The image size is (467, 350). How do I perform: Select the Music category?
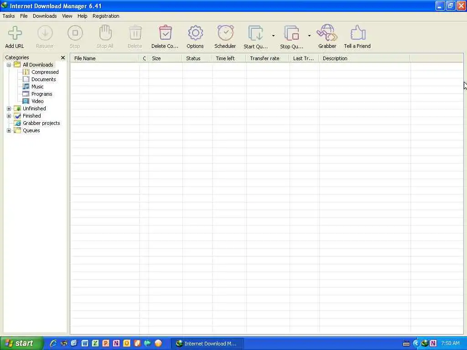pyautogui.click(x=37, y=87)
